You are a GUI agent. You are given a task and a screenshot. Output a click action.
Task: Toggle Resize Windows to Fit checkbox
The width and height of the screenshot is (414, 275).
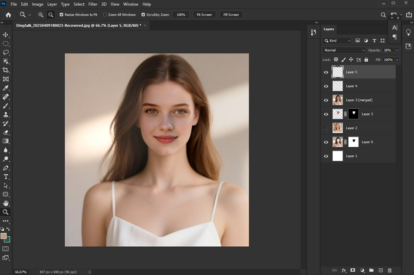coord(61,15)
